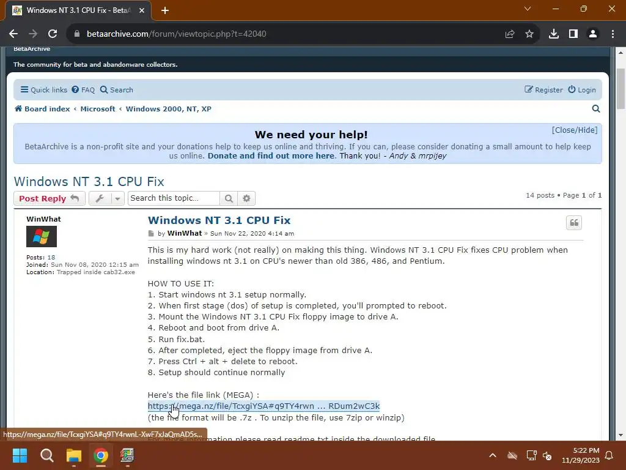Click Chrome taskbar icon
This screenshot has width=626, height=470.
[101, 455]
